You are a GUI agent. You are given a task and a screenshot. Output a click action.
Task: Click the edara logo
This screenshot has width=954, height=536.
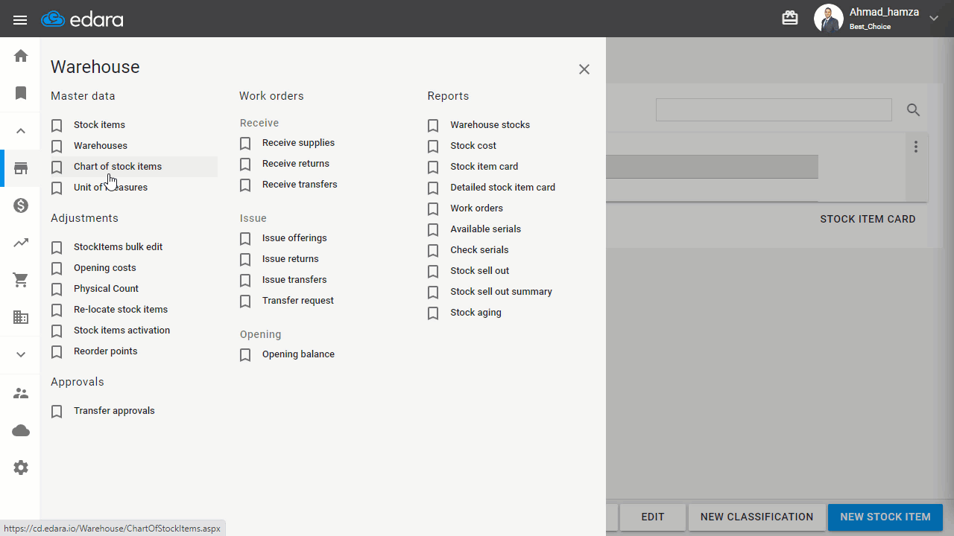(82, 19)
